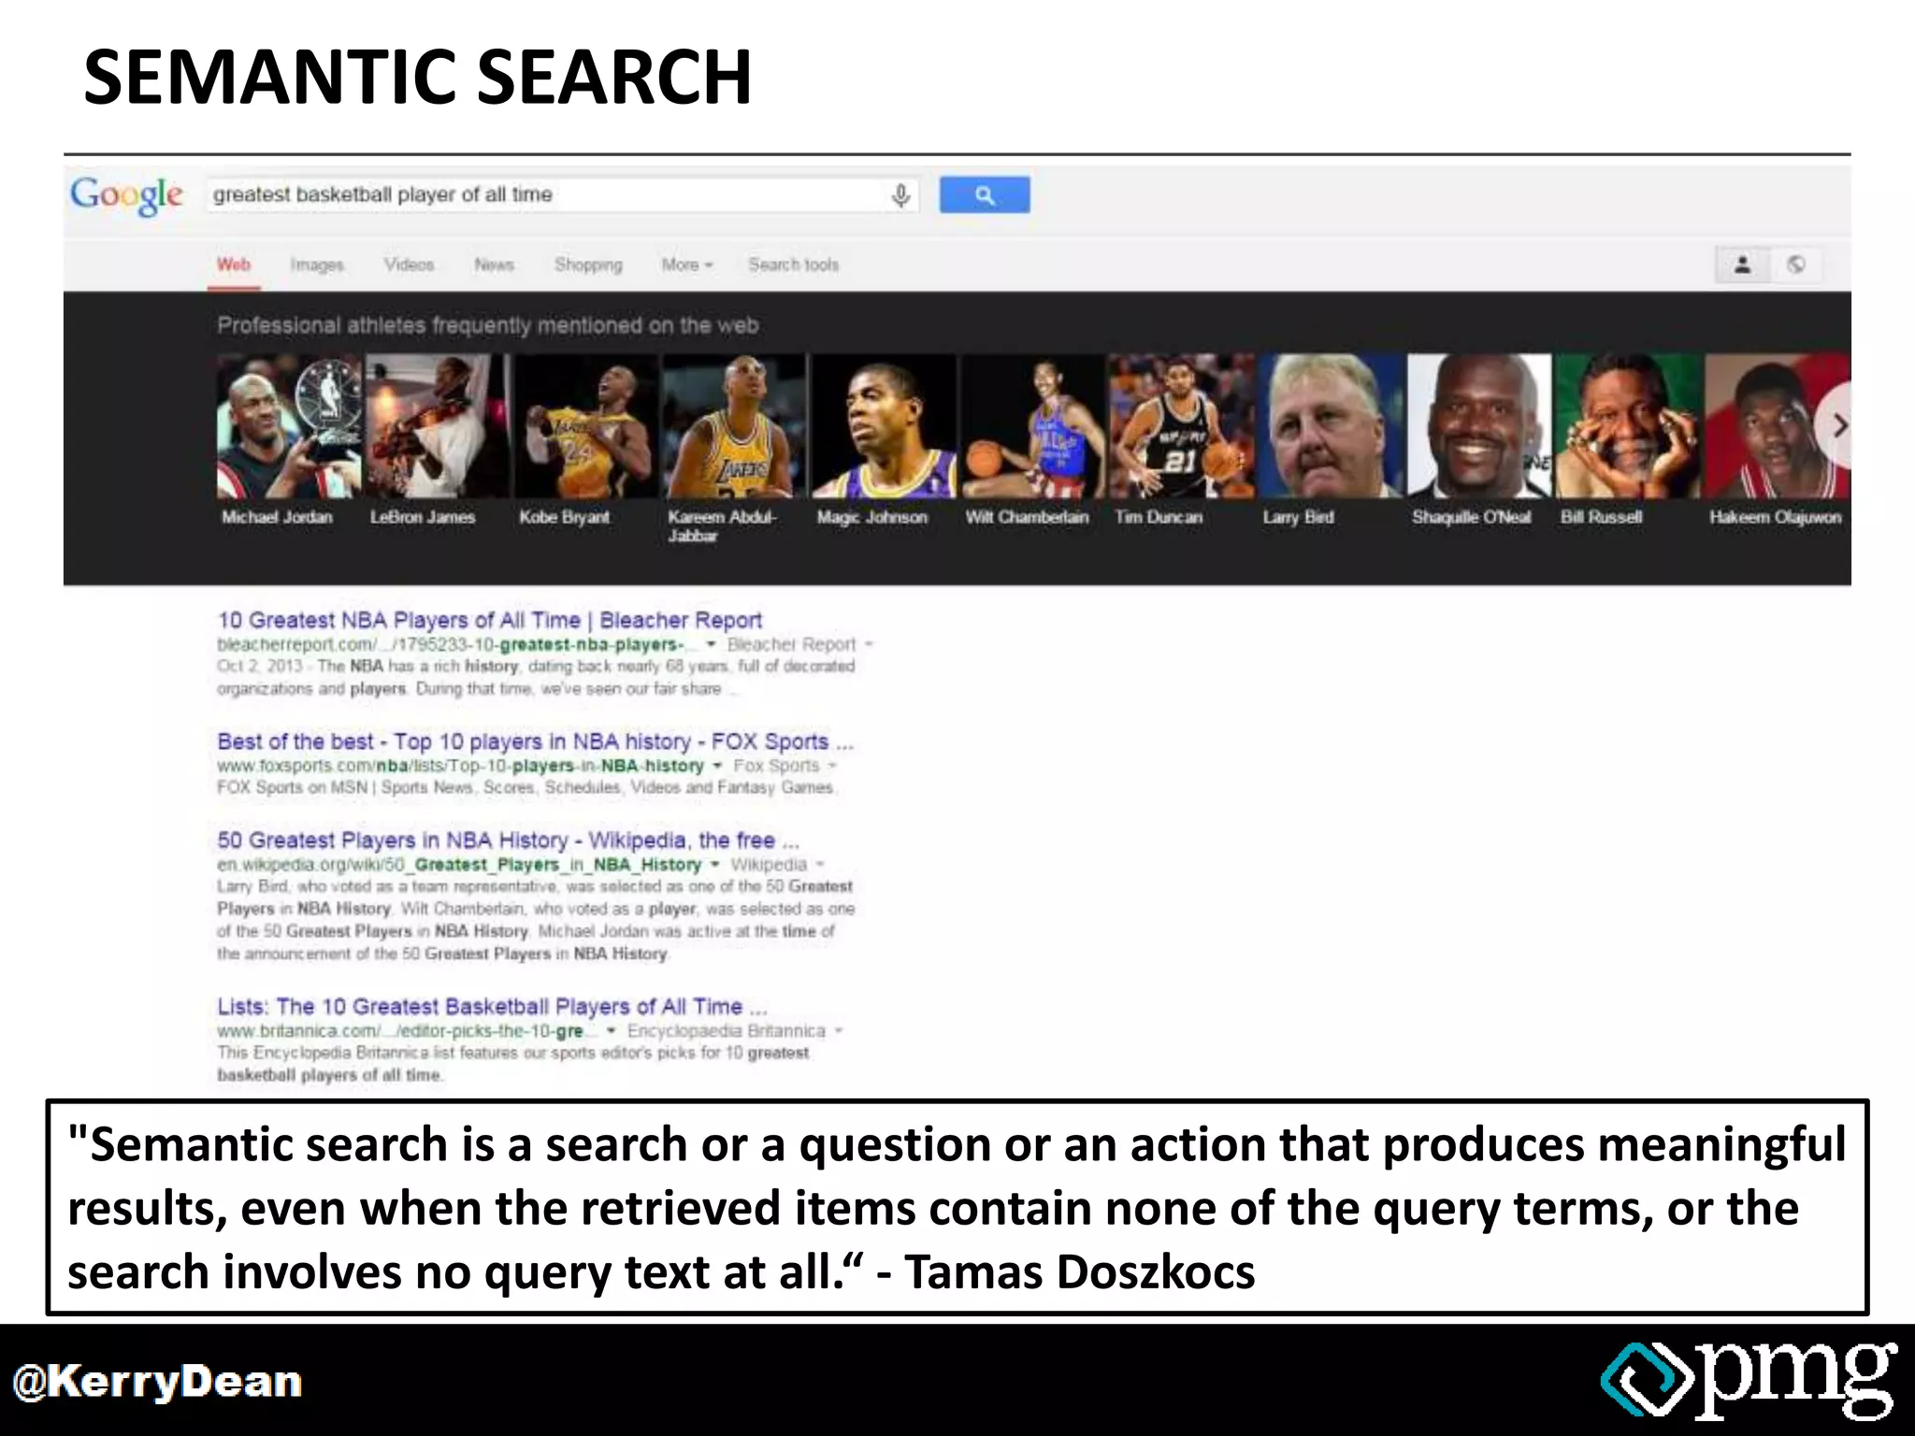The image size is (1915, 1436).
Task: Click the pmg logo
Action: coord(1749,1381)
